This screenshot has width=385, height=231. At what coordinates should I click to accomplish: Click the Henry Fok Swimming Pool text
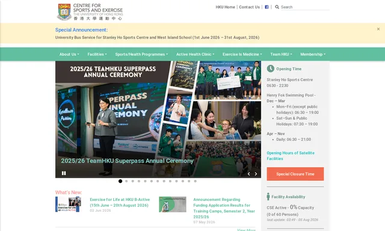click(x=291, y=95)
